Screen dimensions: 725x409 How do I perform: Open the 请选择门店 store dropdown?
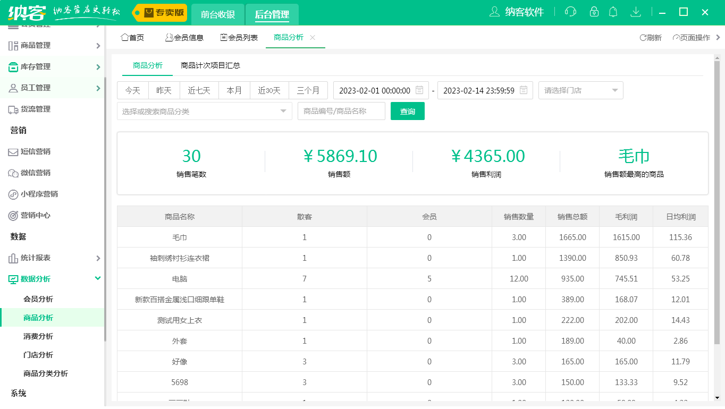point(580,90)
